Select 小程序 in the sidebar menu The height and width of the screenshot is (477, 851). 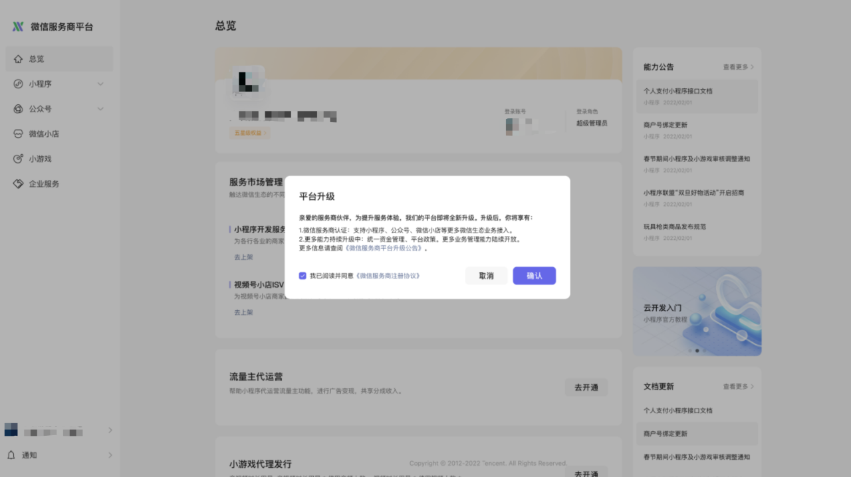pyautogui.click(x=60, y=84)
